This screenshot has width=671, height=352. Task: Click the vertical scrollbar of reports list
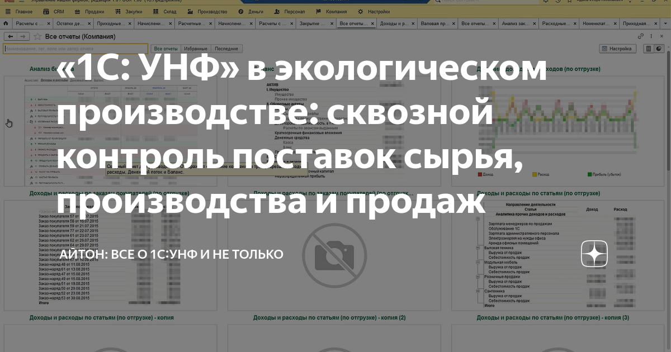pos(667,201)
